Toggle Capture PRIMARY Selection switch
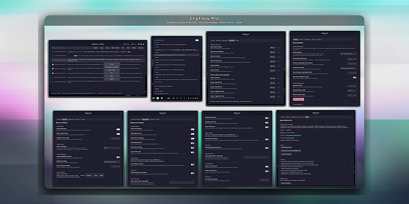The height and width of the screenshot is (204, 409). click(x=118, y=157)
